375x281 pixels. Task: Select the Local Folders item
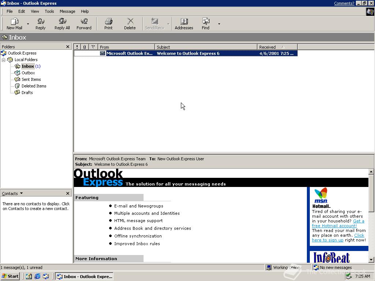[x=26, y=60]
